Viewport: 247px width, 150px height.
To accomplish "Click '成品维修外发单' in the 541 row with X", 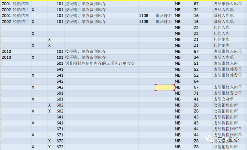I will tap(227, 75).
